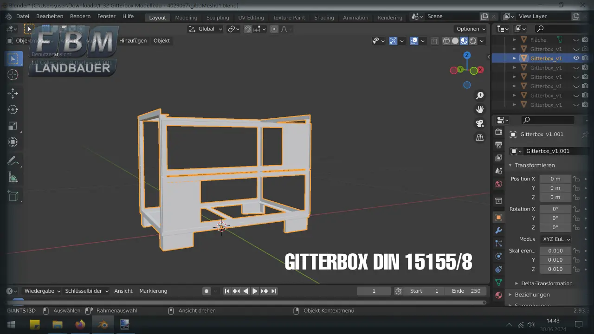Image resolution: width=594 pixels, height=334 pixels.
Task: Select the Measure tool
Action: 13,177
